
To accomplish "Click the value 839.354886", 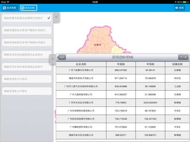I will [x=121, y=86].
